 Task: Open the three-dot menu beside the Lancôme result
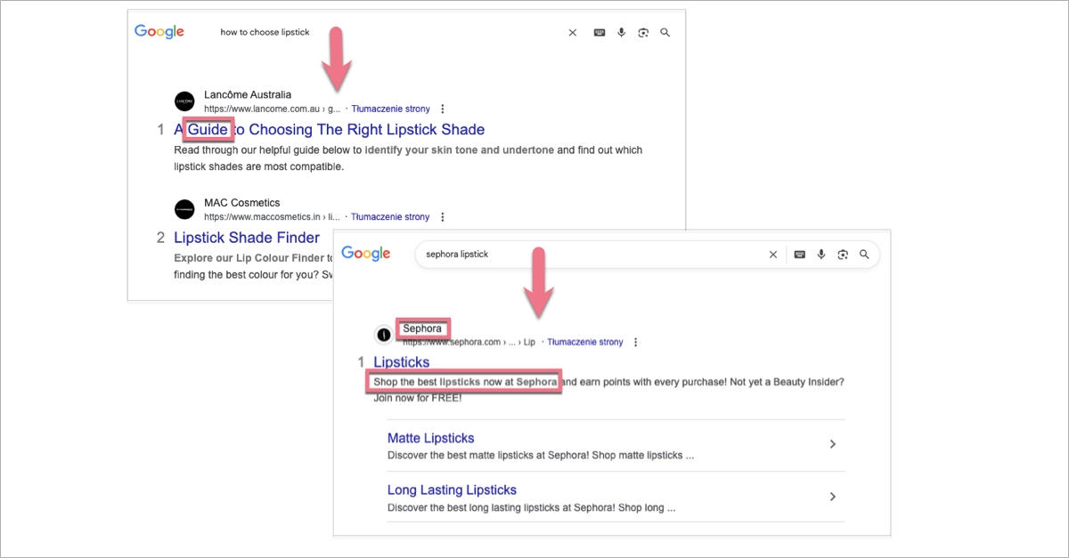[443, 108]
